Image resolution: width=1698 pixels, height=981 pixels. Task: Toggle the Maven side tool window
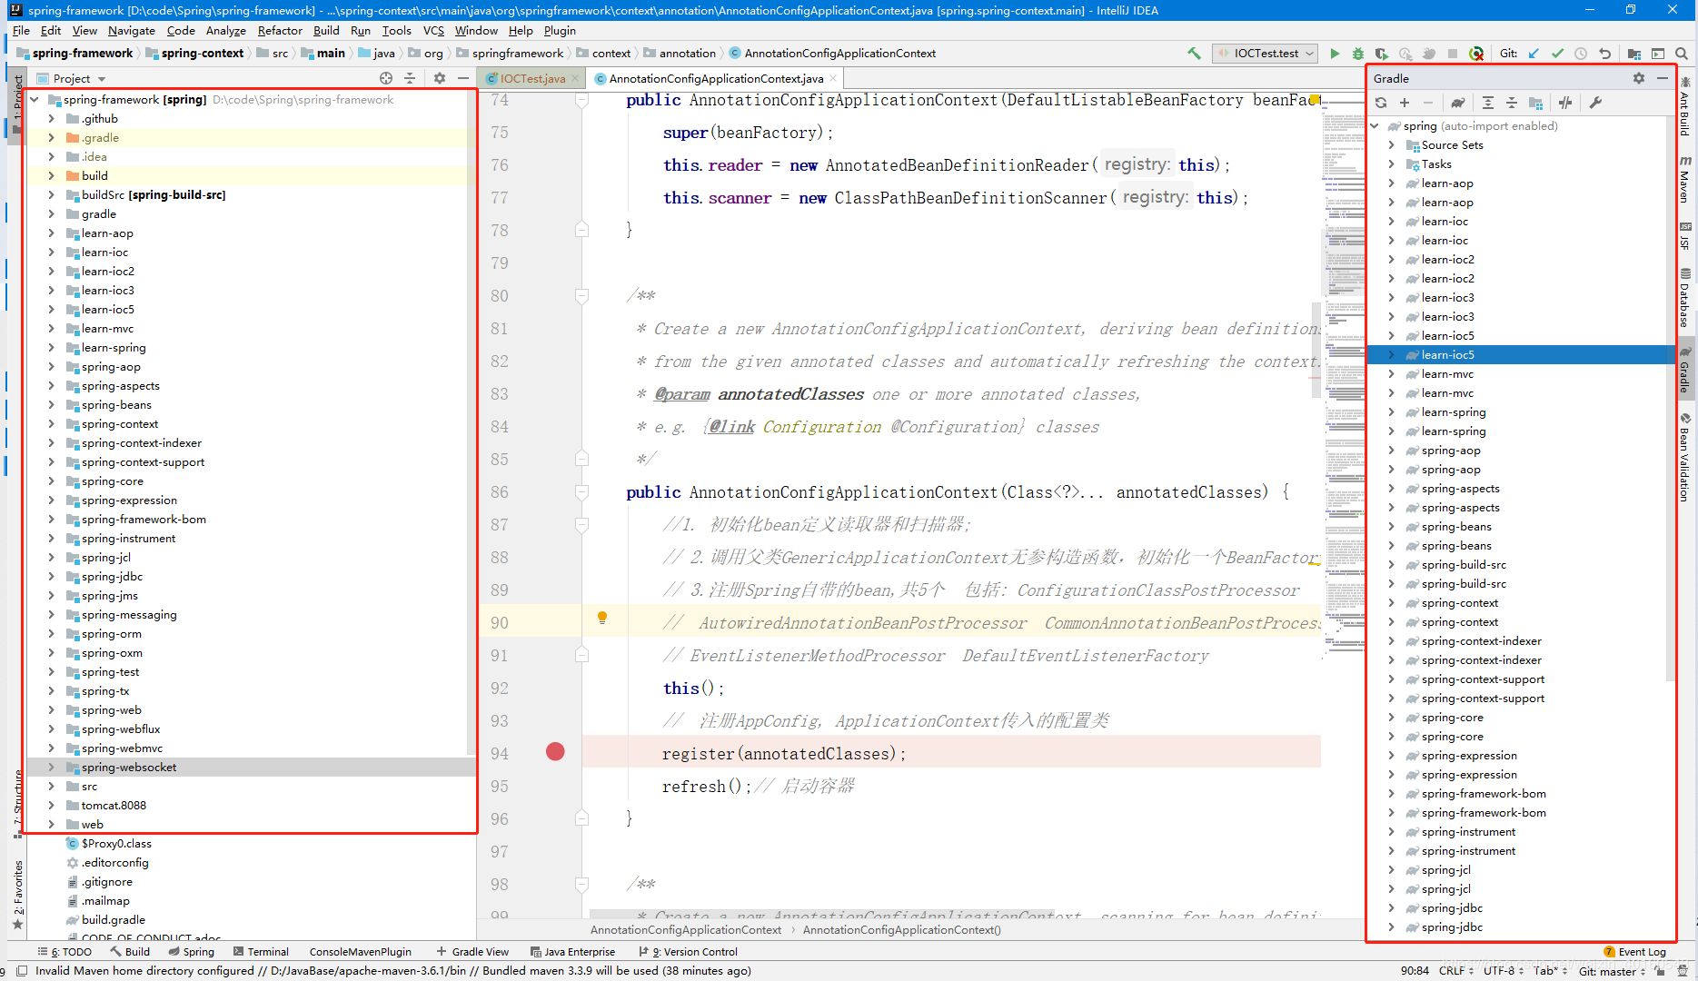click(1685, 180)
